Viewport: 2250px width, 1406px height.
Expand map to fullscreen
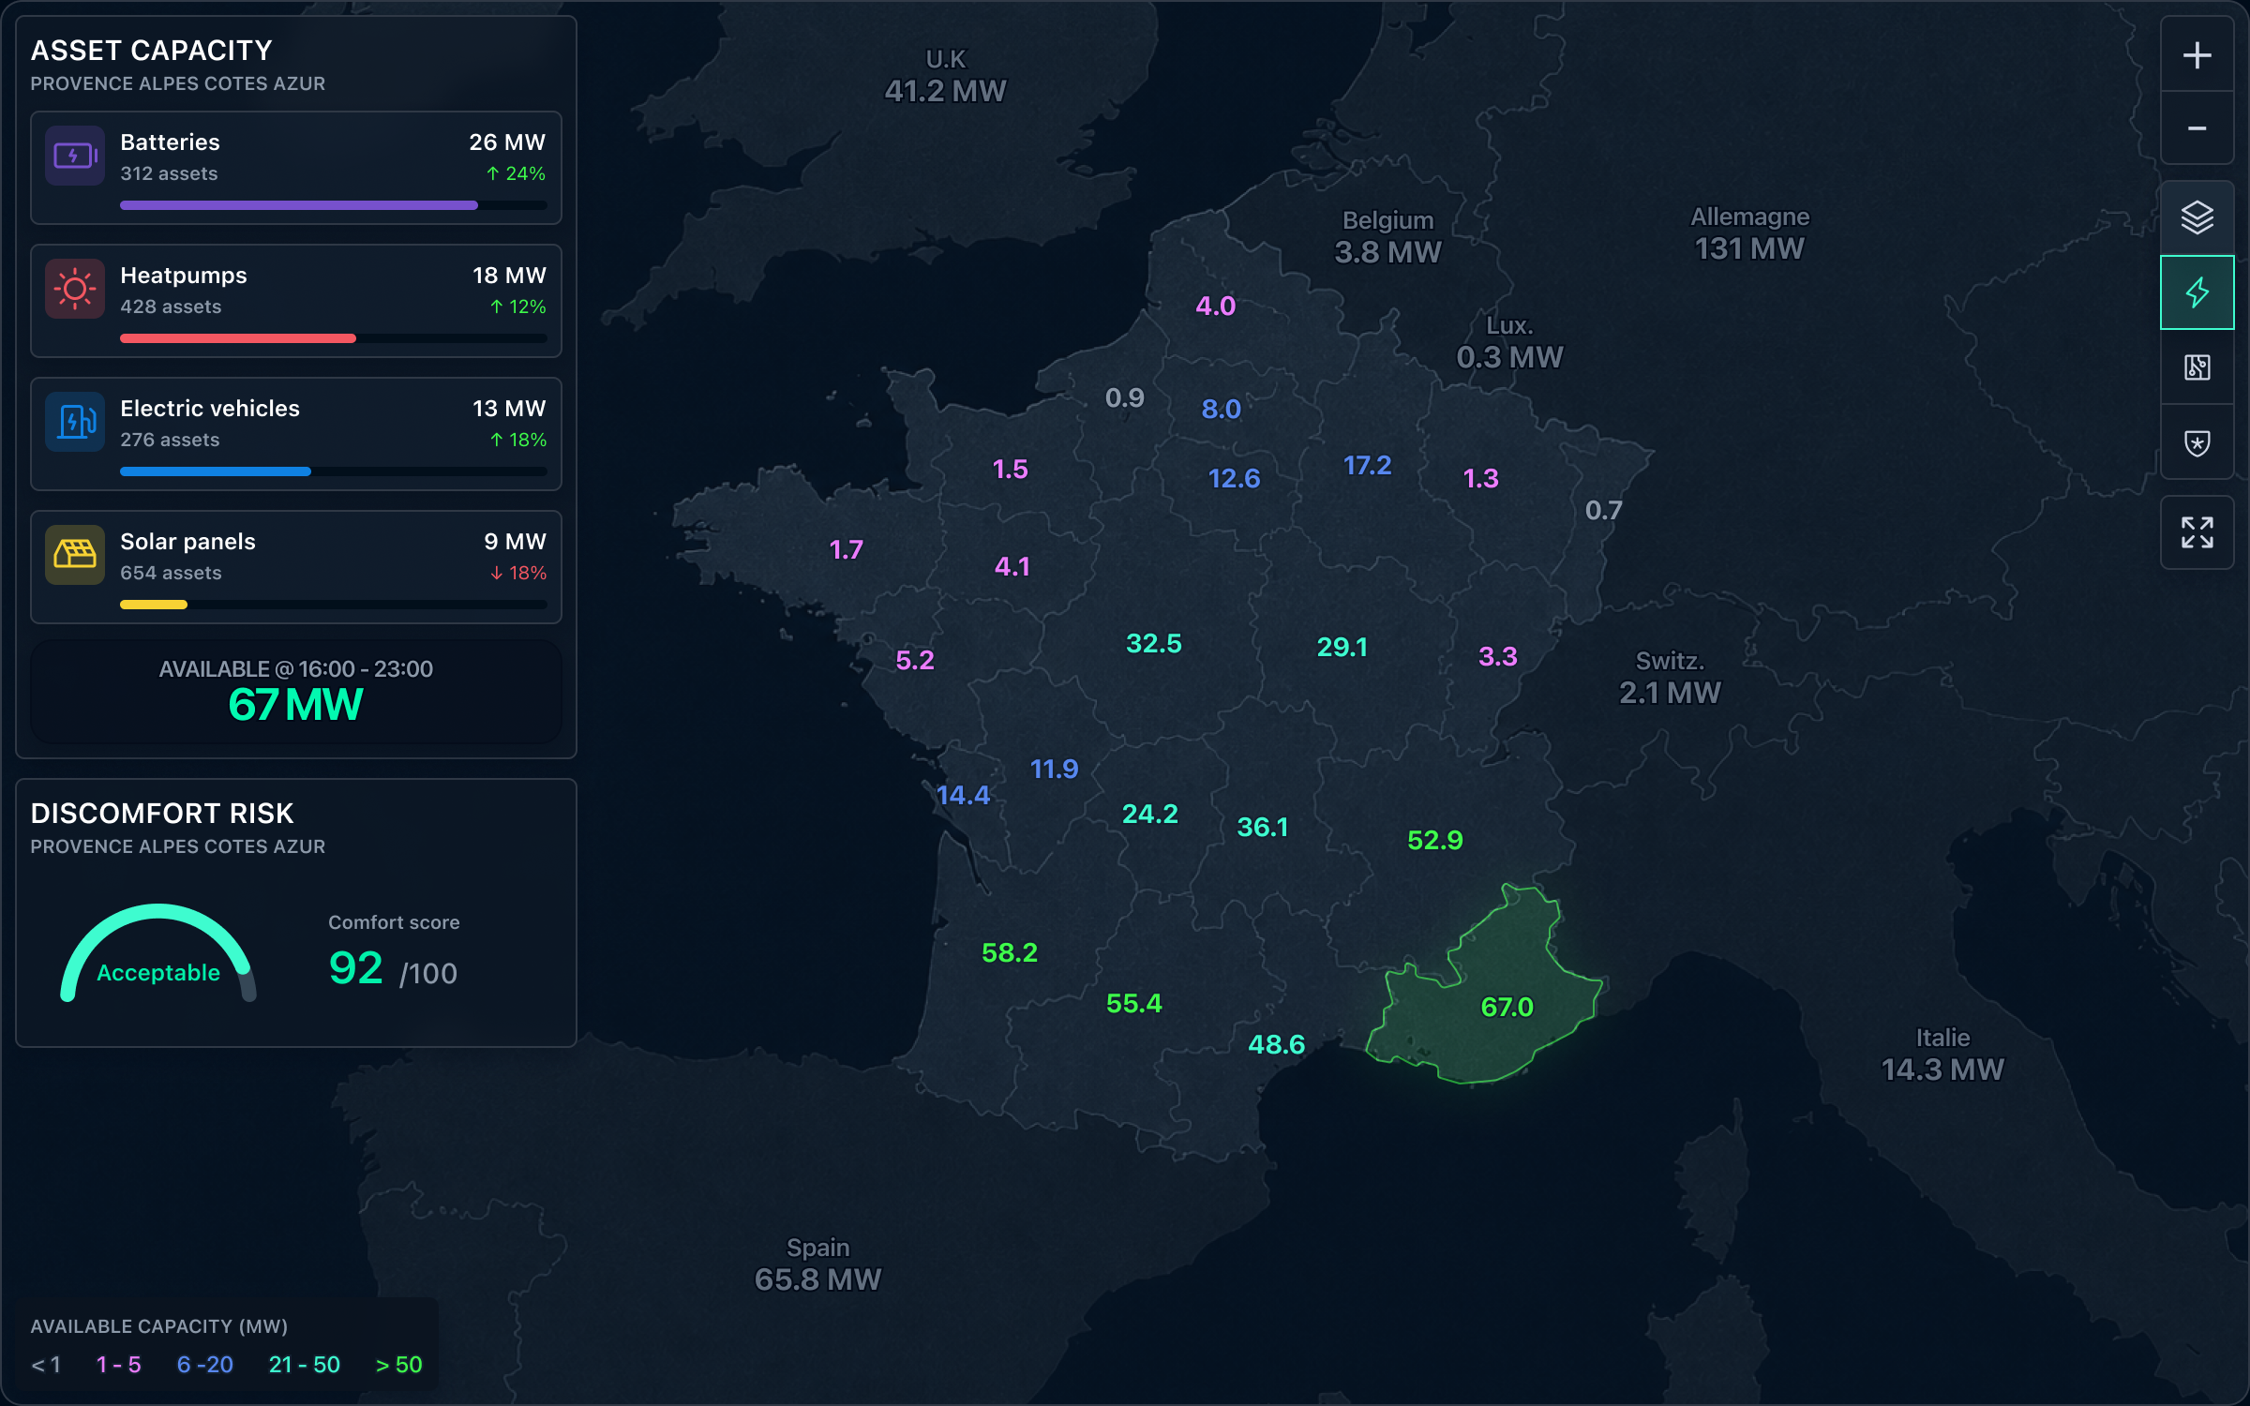(2197, 532)
